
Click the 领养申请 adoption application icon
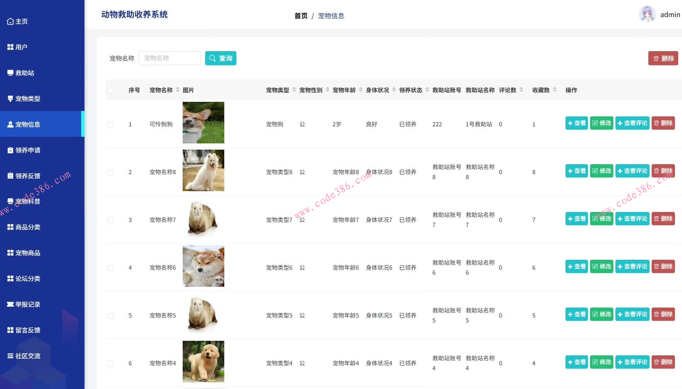[x=10, y=150]
